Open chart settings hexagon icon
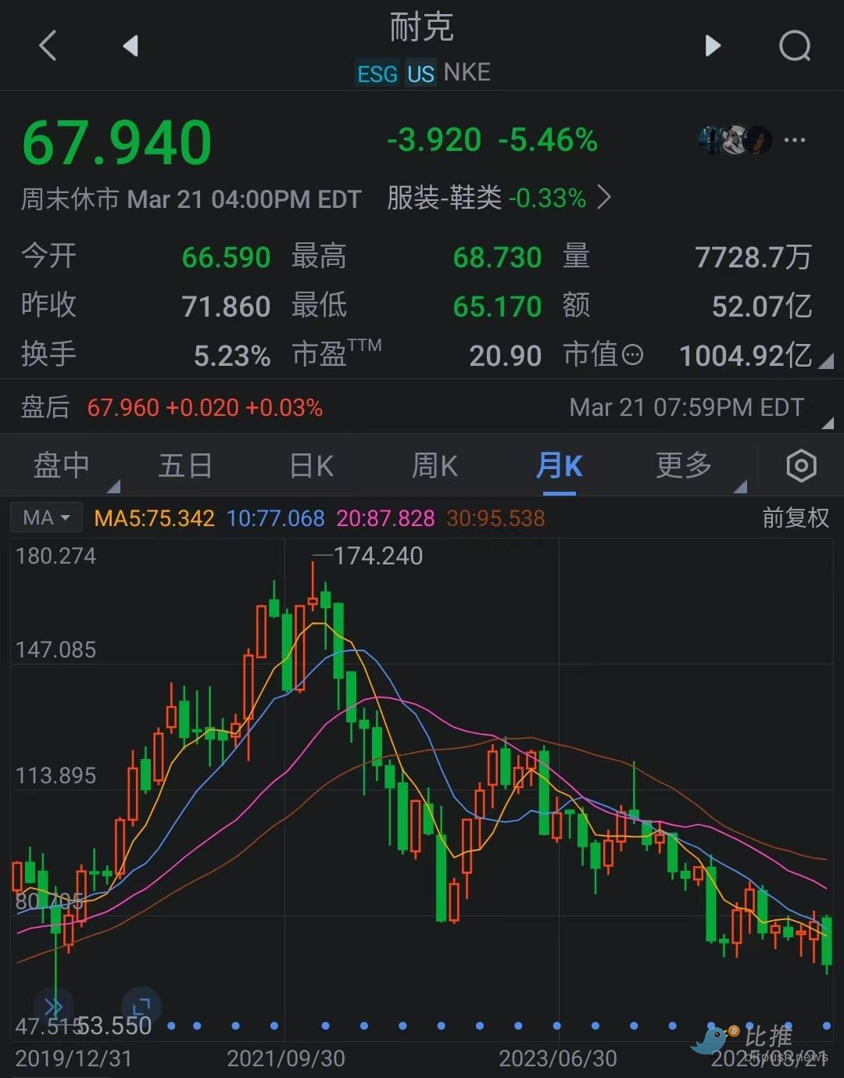The height and width of the screenshot is (1078, 844). (x=800, y=466)
